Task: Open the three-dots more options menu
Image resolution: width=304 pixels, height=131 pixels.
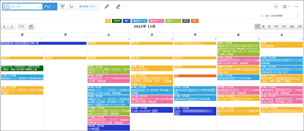Action: (296, 6)
